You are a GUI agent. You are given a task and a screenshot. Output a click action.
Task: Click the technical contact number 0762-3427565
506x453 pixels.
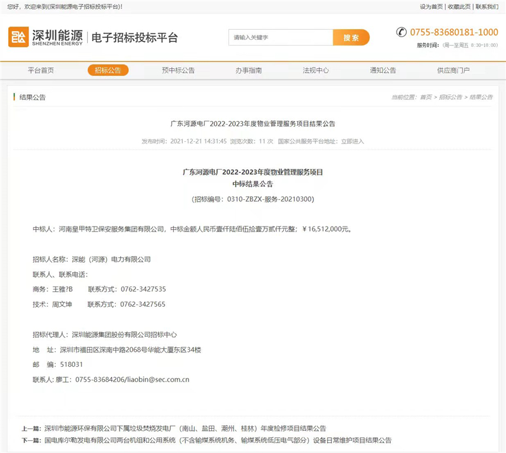(x=143, y=304)
